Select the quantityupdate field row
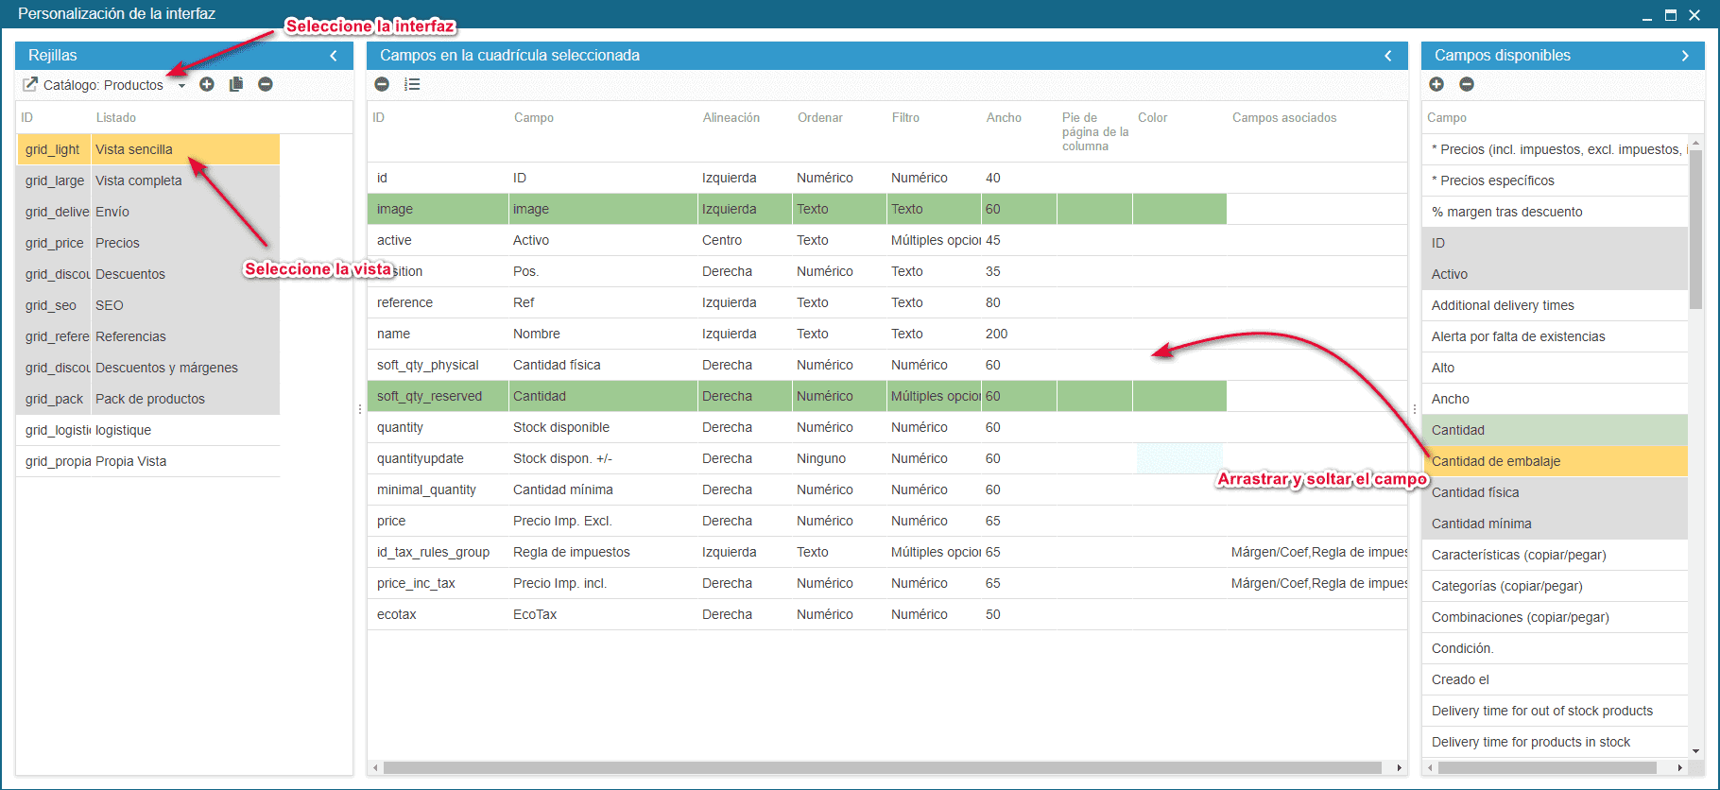 click(x=420, y=458)
